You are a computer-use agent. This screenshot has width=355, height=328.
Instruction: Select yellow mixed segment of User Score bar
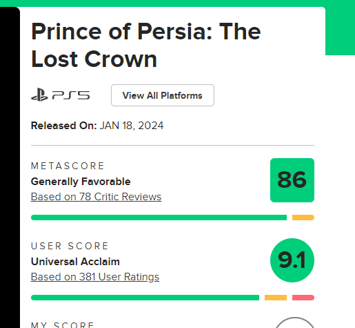(x=276, y=298)
